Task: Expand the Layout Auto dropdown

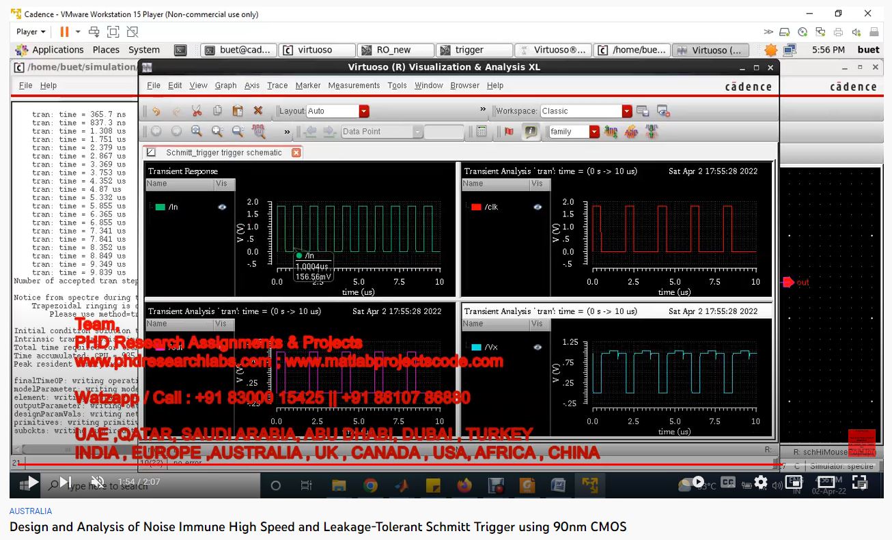Action: [363, 111]
